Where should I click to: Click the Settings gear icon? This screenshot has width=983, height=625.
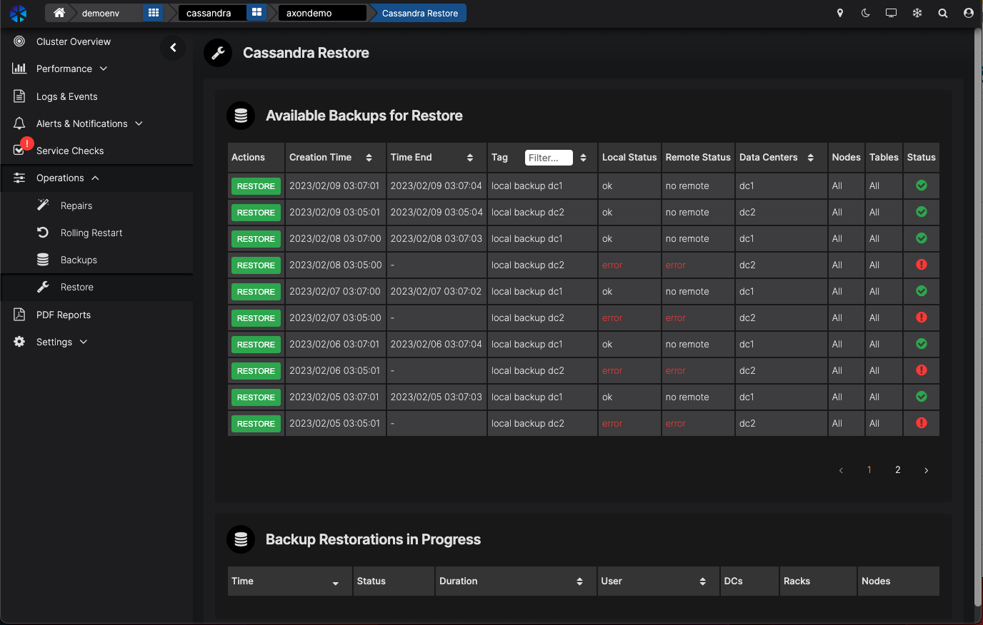coord(19,342)
